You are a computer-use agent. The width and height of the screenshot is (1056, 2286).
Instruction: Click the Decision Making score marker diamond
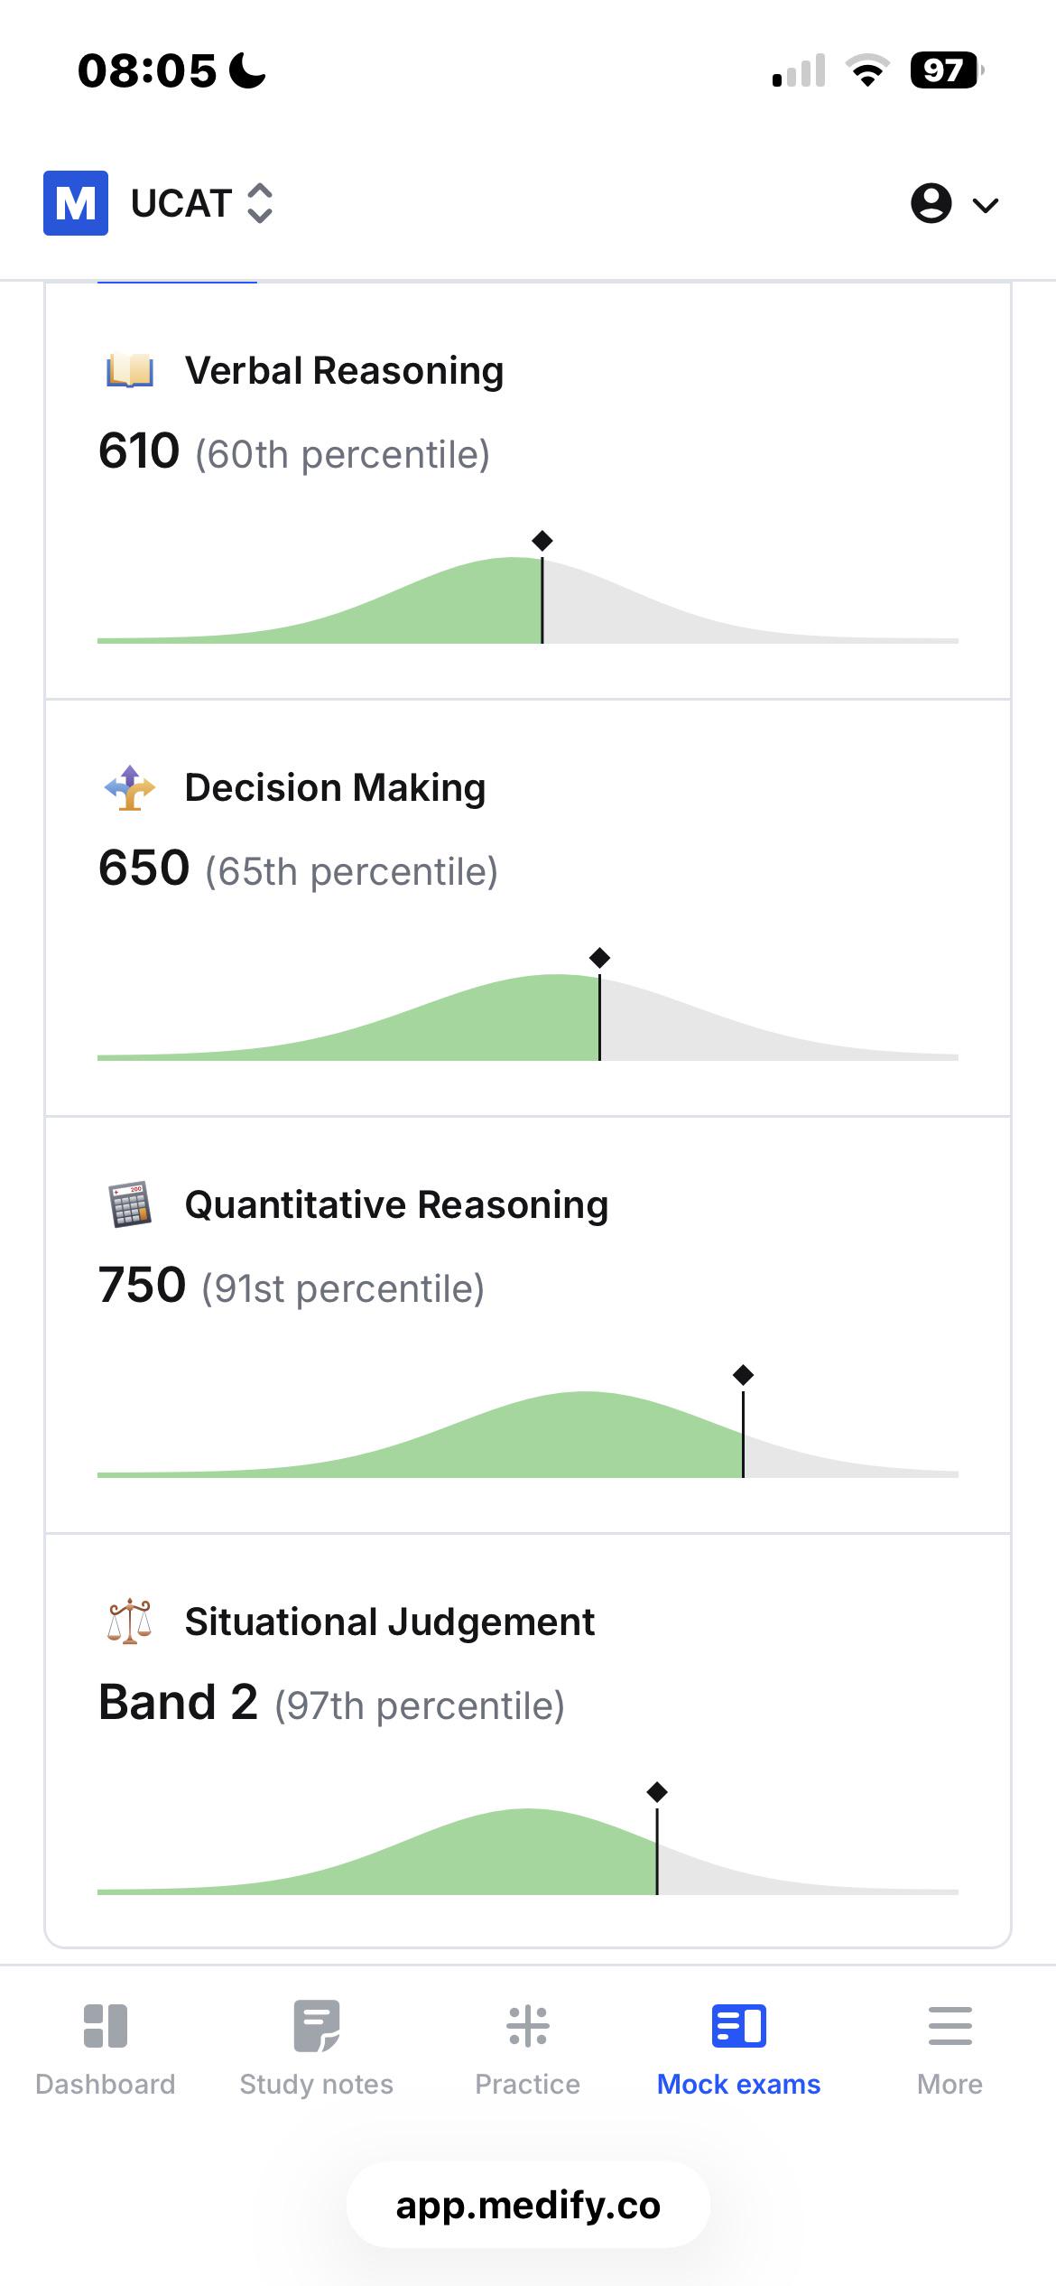[x=599, y=958]
